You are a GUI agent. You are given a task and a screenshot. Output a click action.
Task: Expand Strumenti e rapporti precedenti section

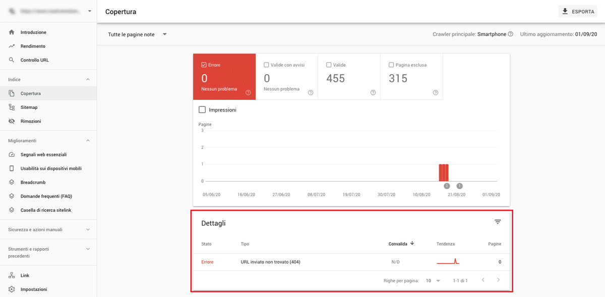(88, 249)
